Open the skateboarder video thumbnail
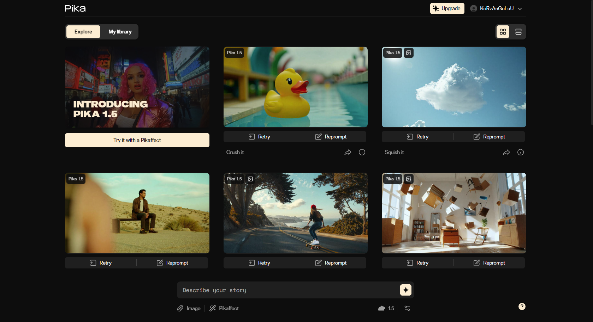The width and height of the screenshot is (593, 322). (296, 213)
